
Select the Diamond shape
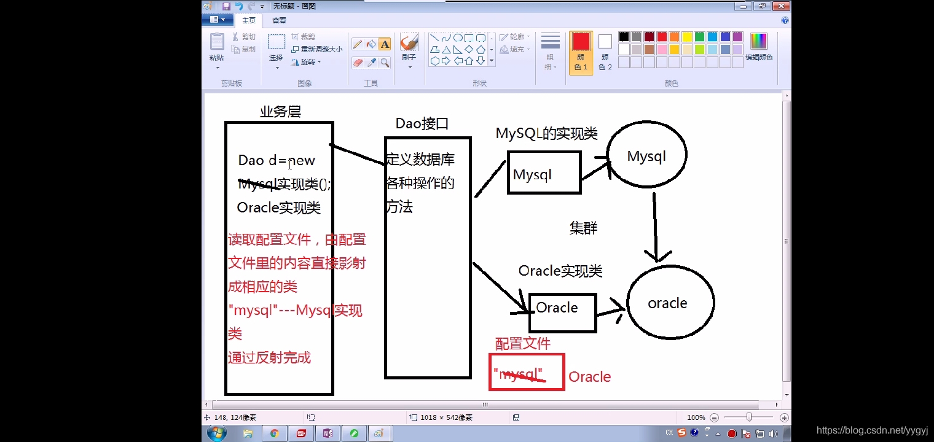pos(469,50)
